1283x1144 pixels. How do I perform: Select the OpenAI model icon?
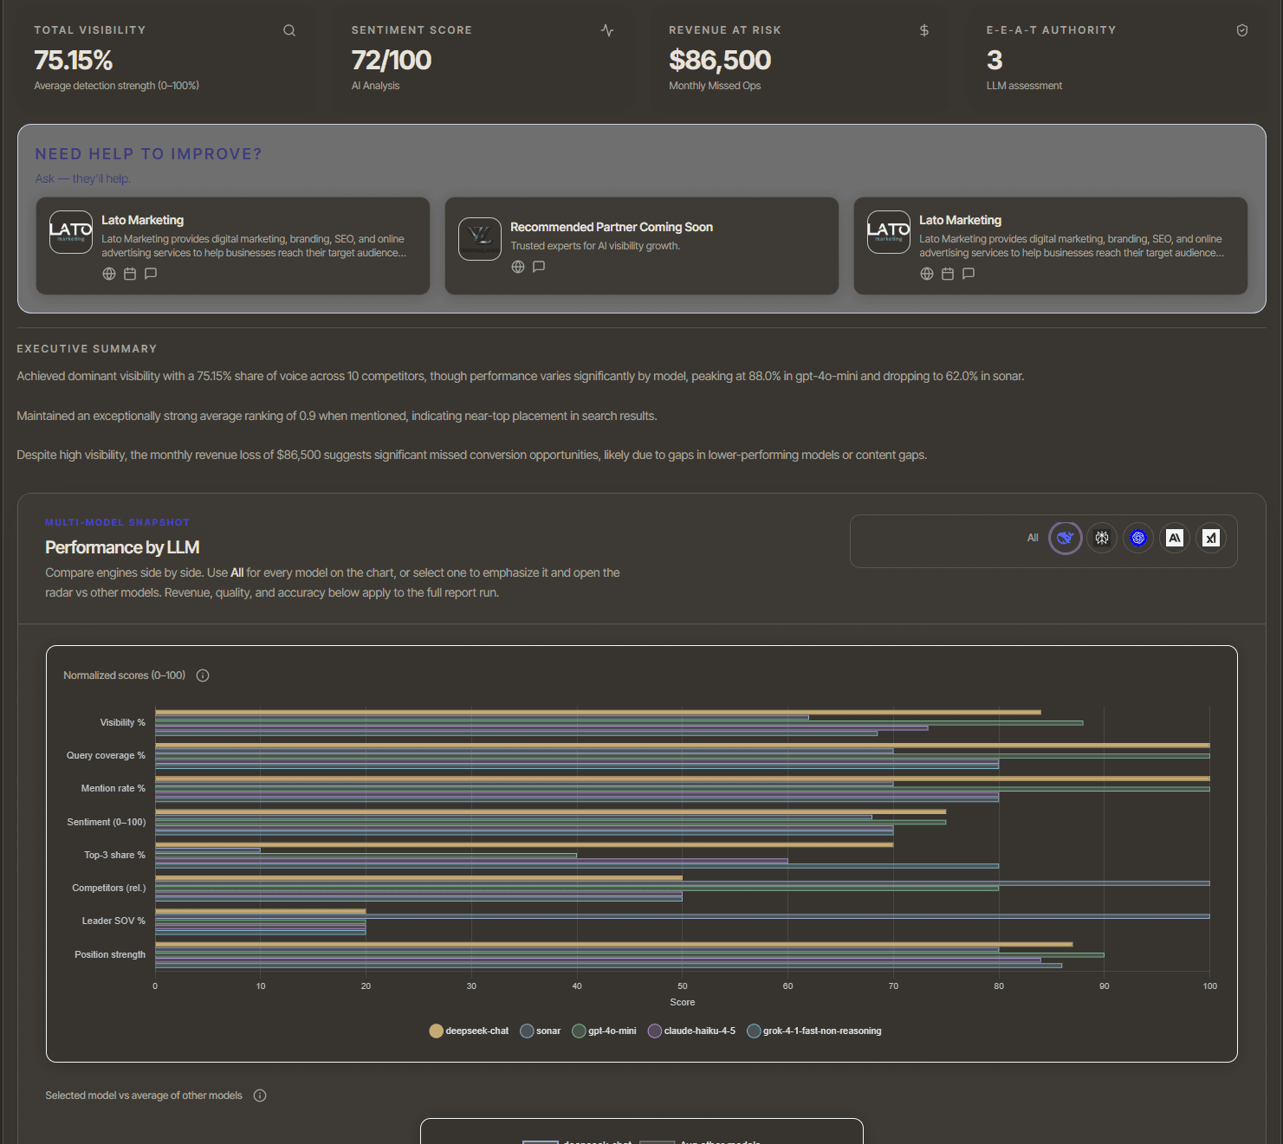point(1138,538)
